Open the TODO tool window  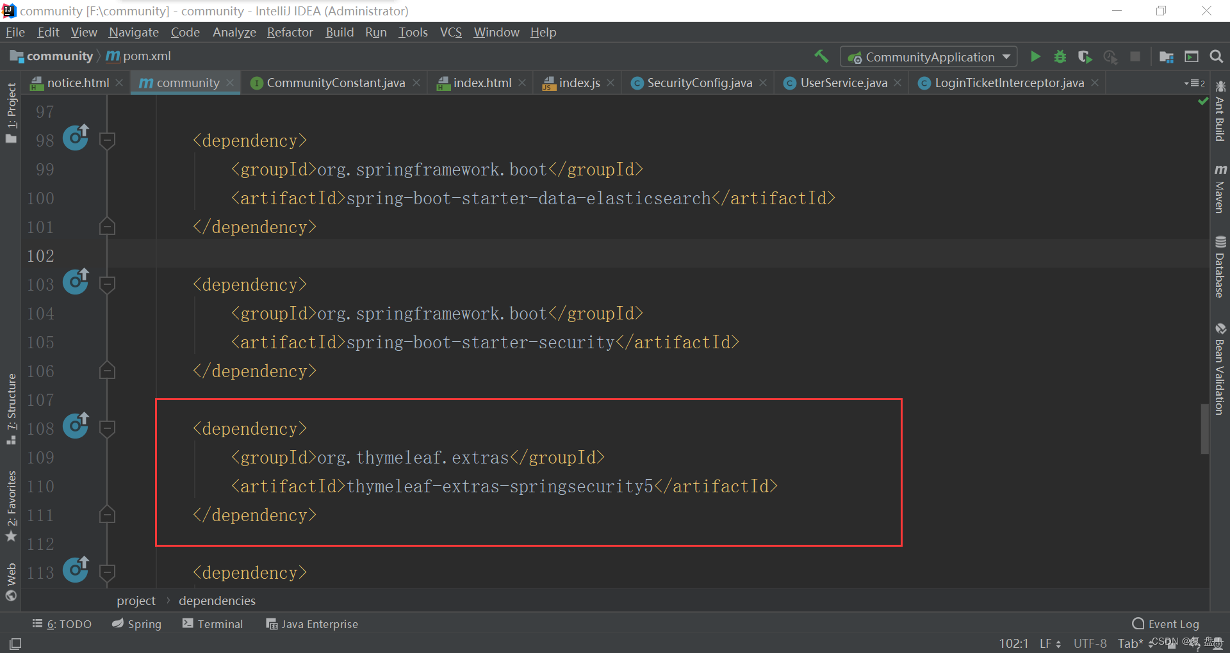point(62,624)
